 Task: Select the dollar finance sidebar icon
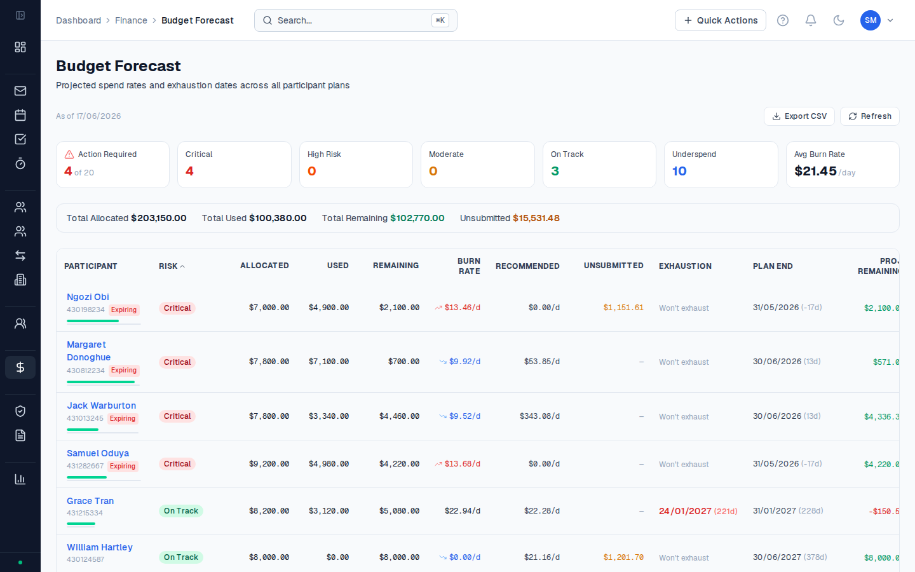20,367
